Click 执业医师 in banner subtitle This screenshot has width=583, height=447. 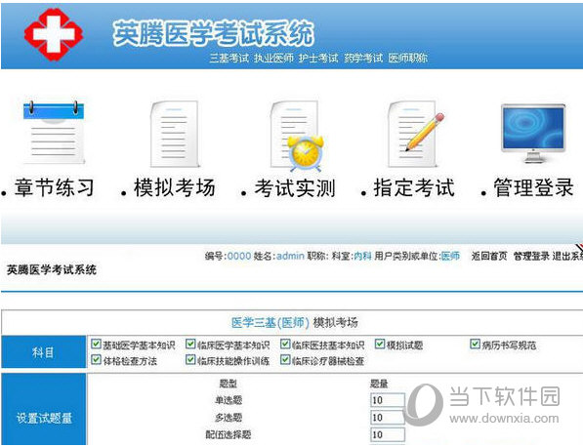(x=274, y=58)
